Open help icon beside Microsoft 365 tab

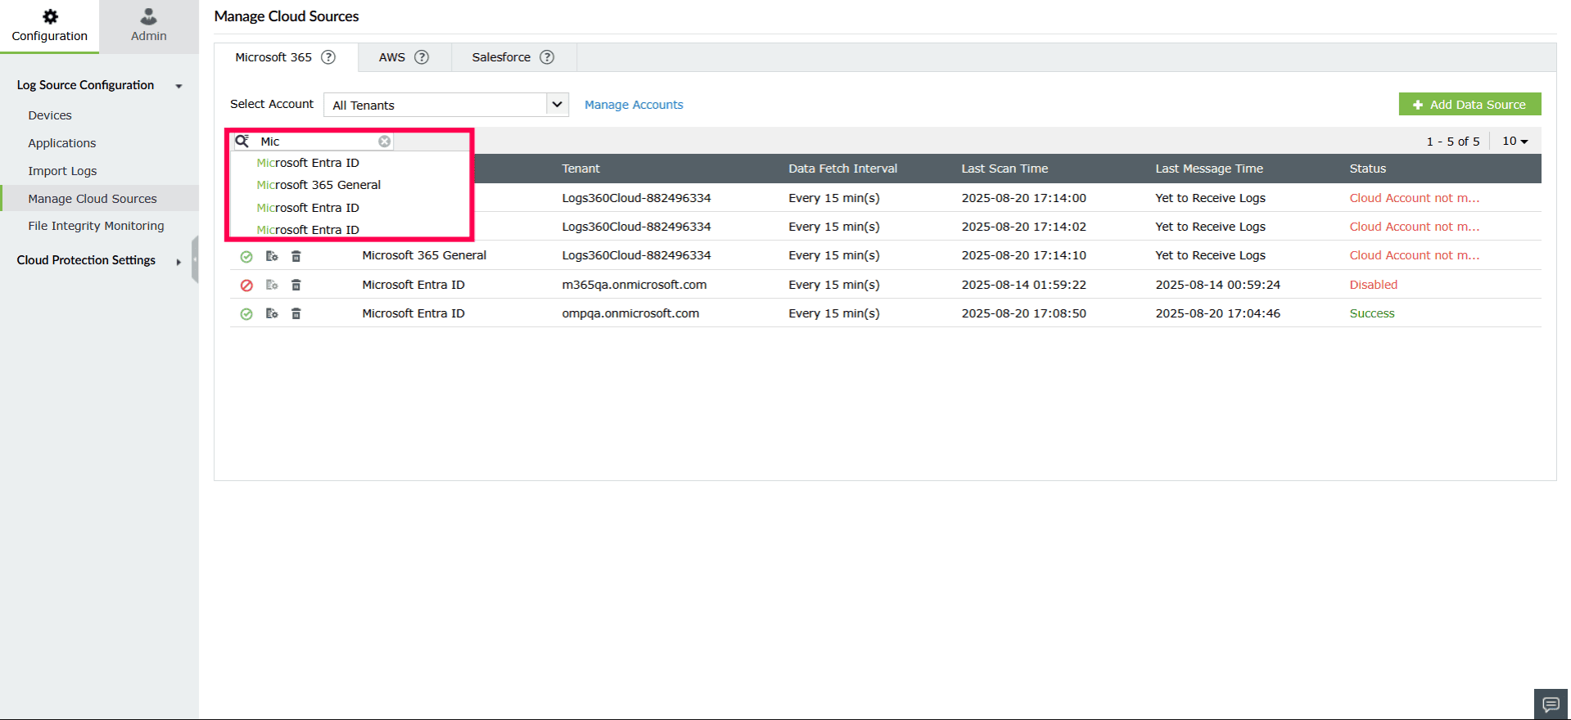coord(328,57)
